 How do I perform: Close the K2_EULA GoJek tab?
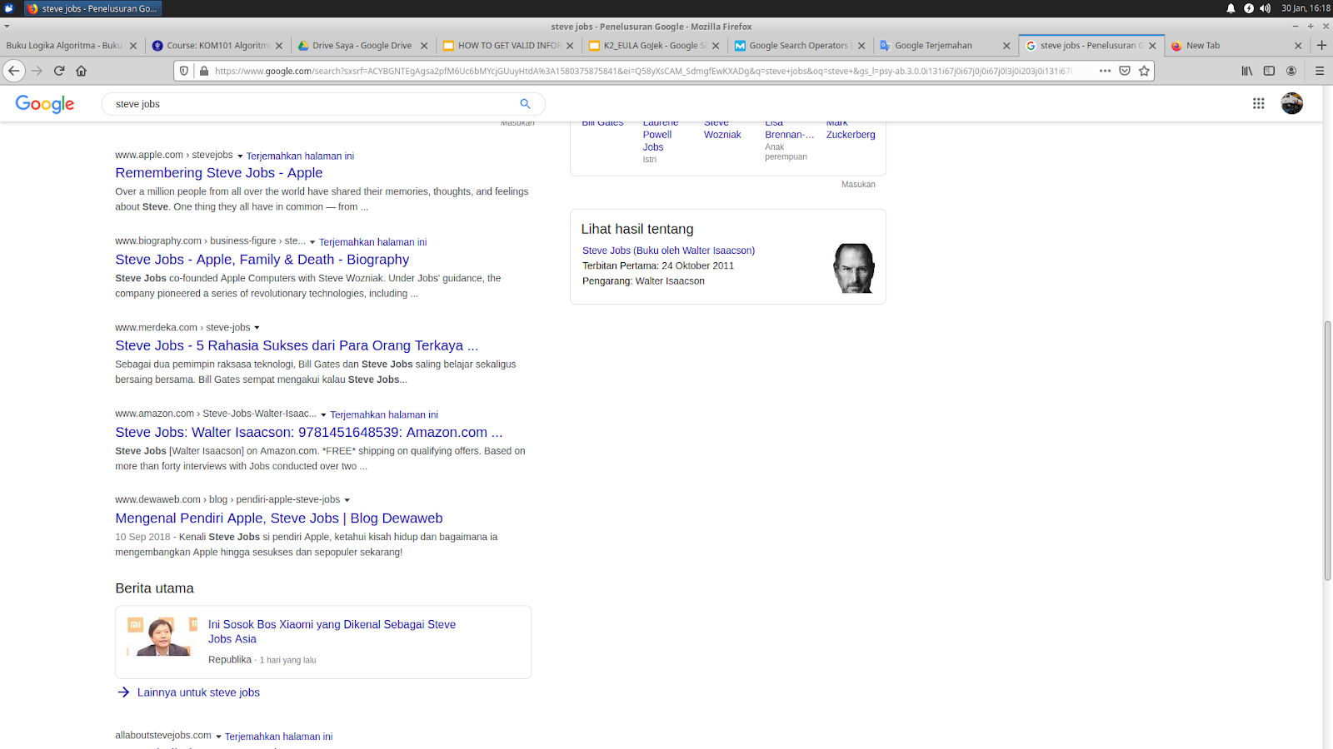click(716, 46)
